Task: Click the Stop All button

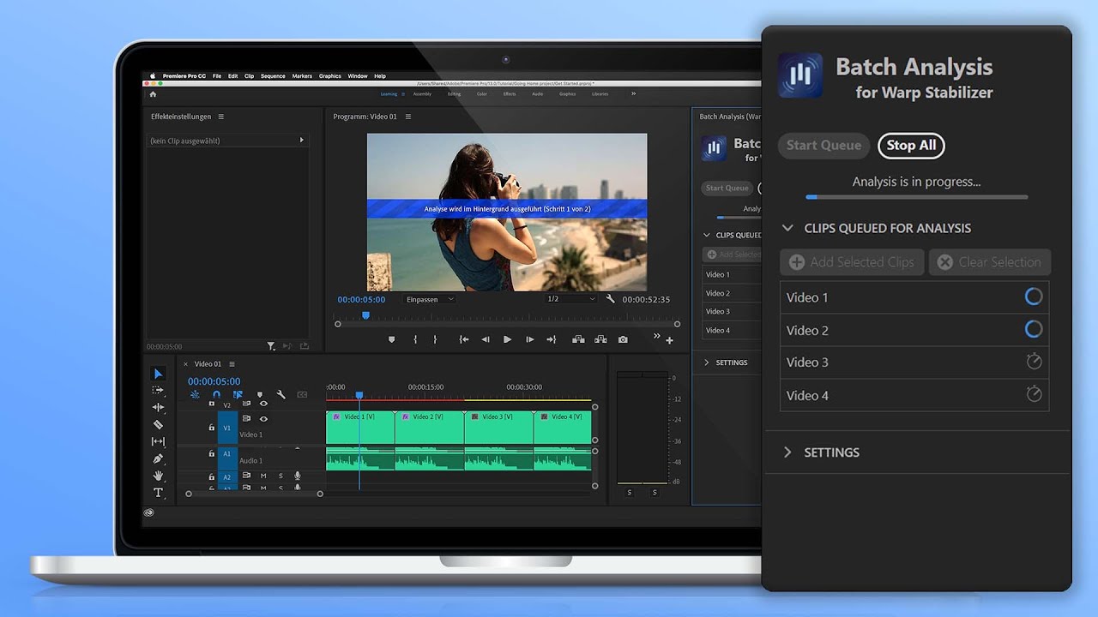Action: [x=910, y=146]
